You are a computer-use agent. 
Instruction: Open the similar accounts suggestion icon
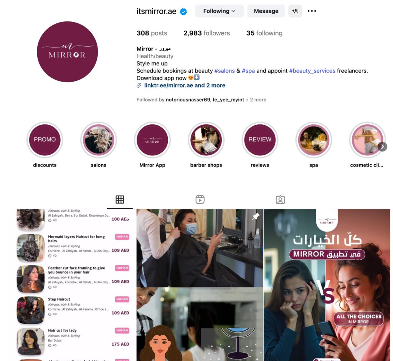point(295,11)
